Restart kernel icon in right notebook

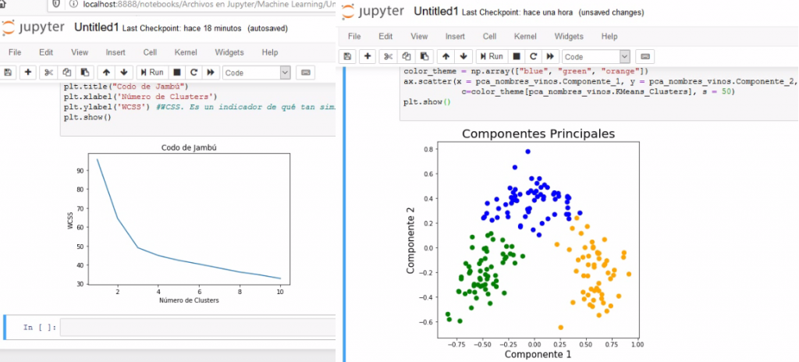pos(533,57)
